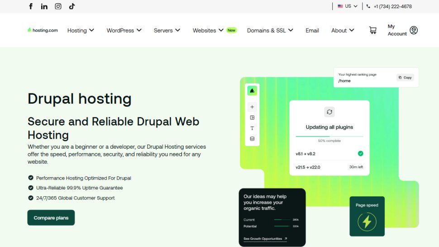Call the +1 (734) 222-4678 number
Screen dimensions: 439x247
point(392,6)
